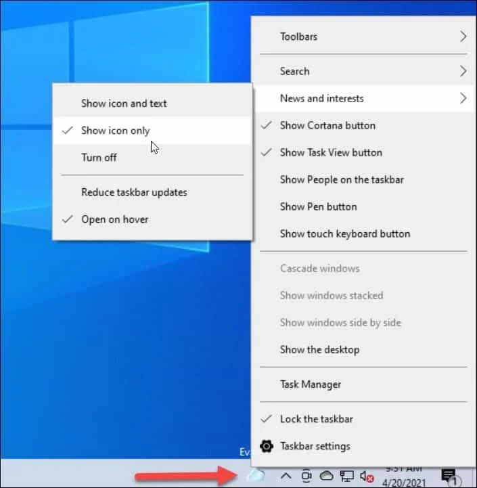Enable Reduce taskbar updates

click(152, 192)
